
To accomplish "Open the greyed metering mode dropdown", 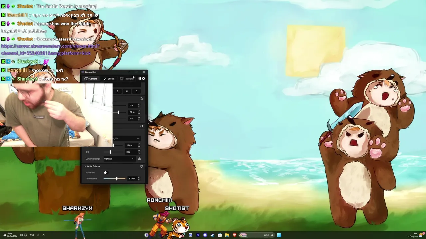I will coord(126,138).
